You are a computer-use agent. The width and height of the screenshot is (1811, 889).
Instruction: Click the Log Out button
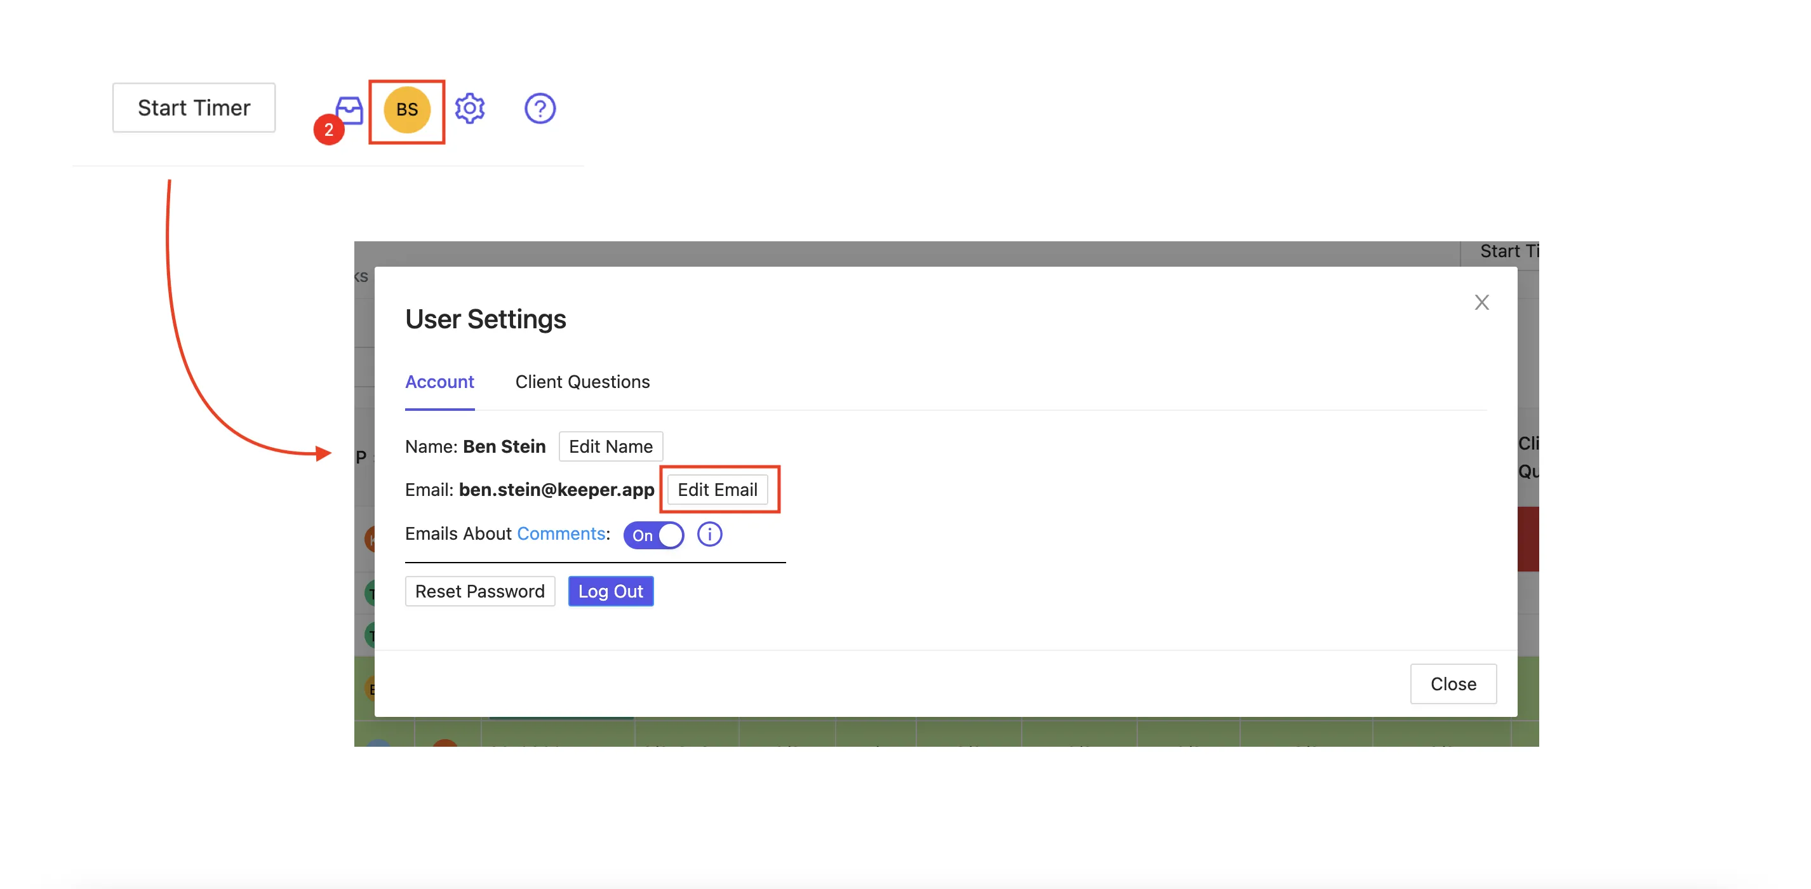pyautogui.click(x=610, y=591)
